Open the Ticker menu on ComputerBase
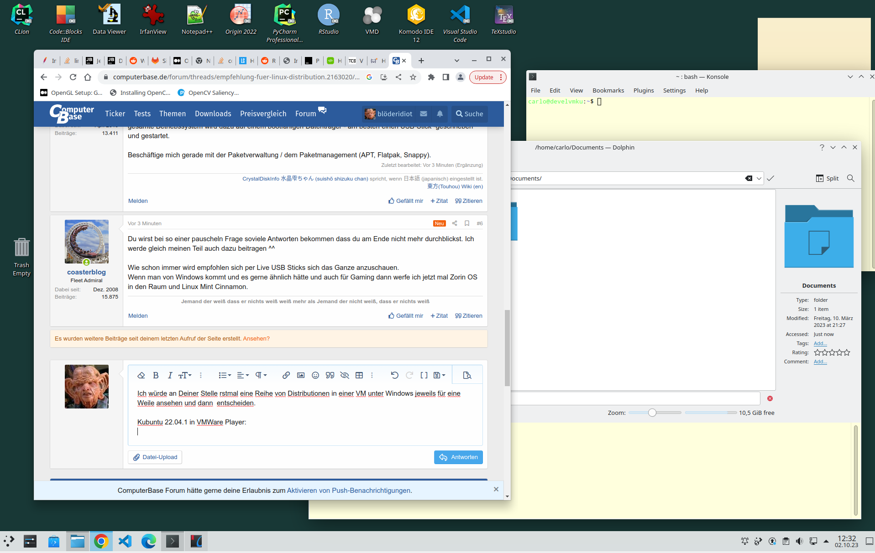This screenshot has width=875, height=553. (x=115, y=114)
